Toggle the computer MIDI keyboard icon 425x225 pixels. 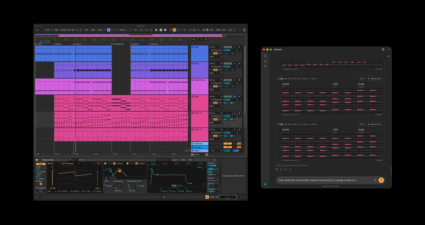207,30
